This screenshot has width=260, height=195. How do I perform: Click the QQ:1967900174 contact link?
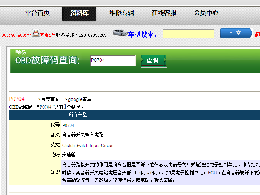(x=17, y=35)
